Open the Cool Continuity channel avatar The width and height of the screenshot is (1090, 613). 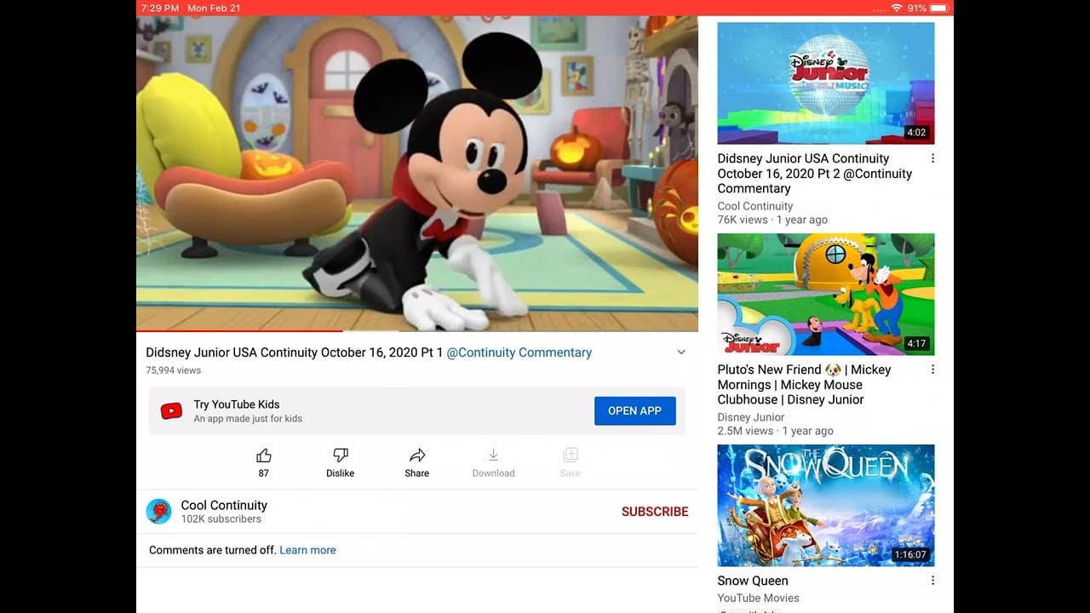click(159, 511)
